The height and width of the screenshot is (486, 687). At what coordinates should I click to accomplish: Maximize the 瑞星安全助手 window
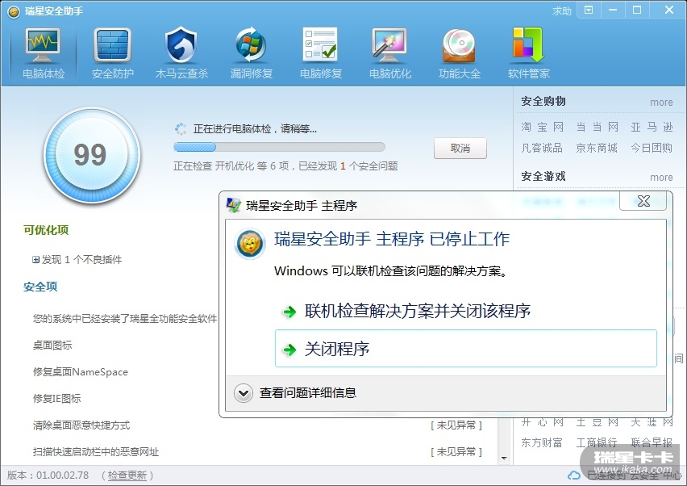click(637, 10)
